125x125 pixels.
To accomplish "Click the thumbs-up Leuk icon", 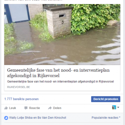I will 6,108.
